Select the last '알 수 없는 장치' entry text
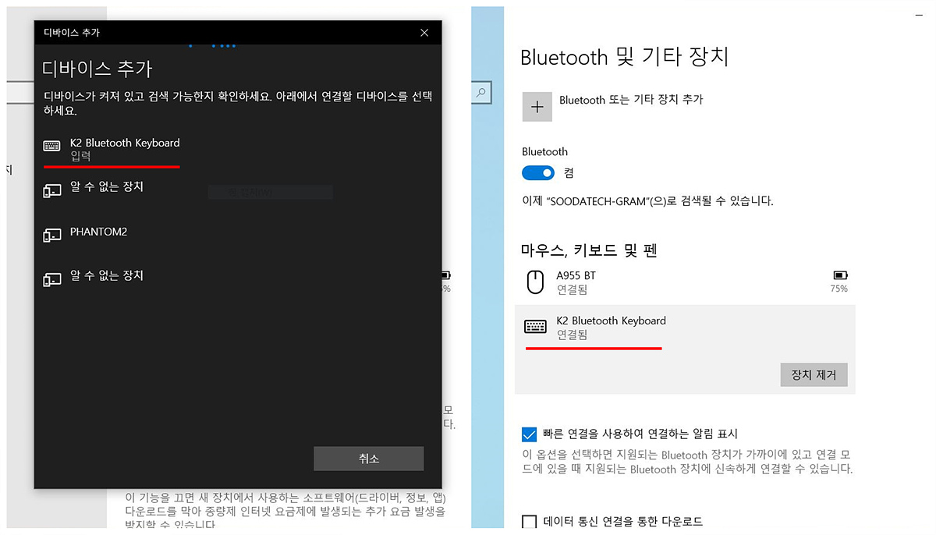 pos(107,275)
